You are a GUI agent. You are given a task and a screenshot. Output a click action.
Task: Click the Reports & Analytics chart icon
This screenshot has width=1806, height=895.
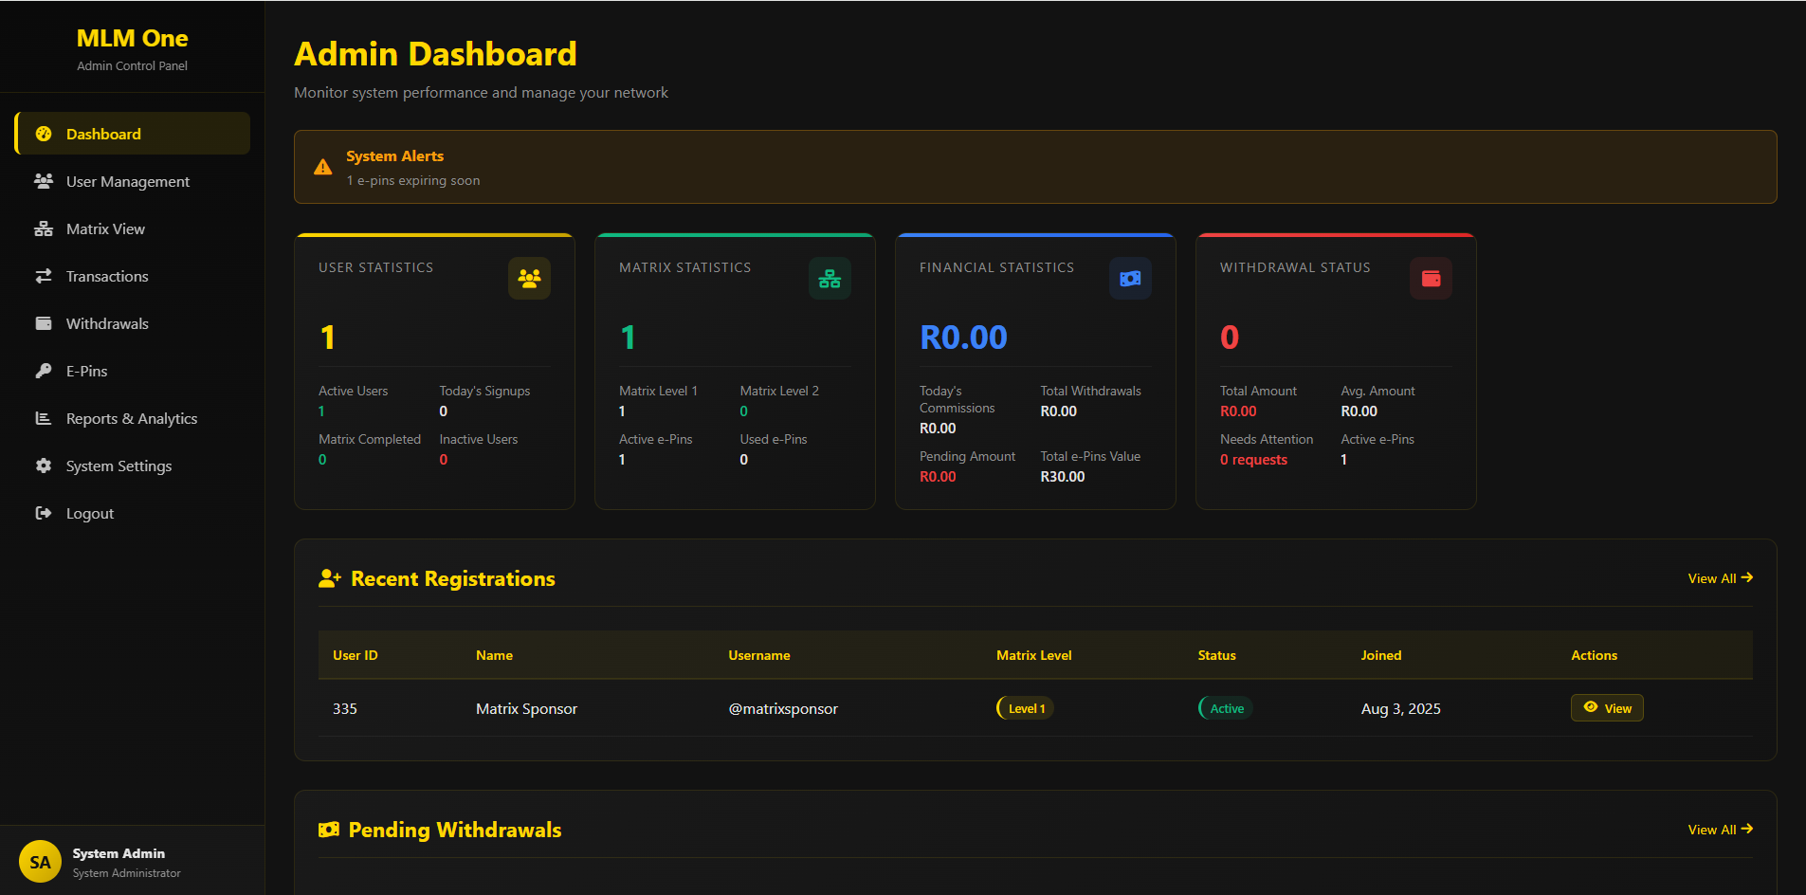coord(44,418)
